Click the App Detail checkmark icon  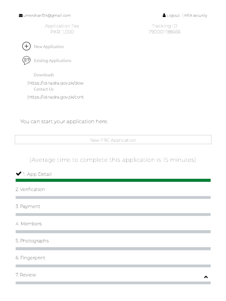point(19,174)
